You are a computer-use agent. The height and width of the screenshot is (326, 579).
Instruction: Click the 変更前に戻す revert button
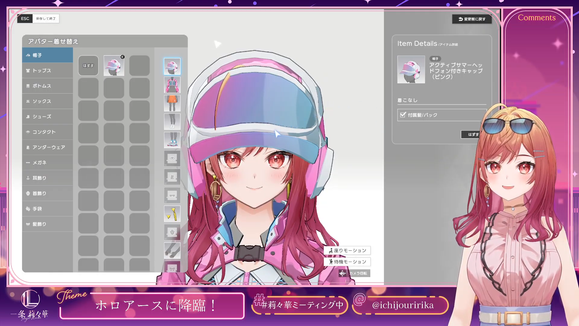click(472, 19)
